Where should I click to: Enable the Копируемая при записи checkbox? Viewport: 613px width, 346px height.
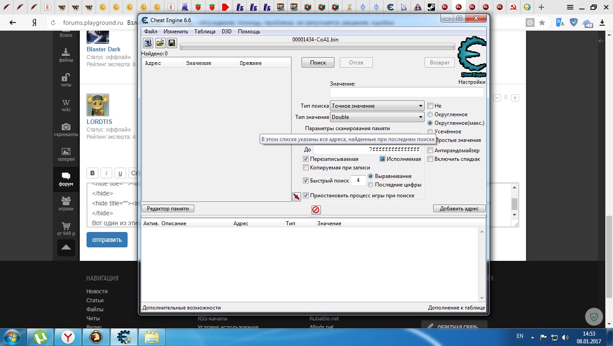point(306,168)
